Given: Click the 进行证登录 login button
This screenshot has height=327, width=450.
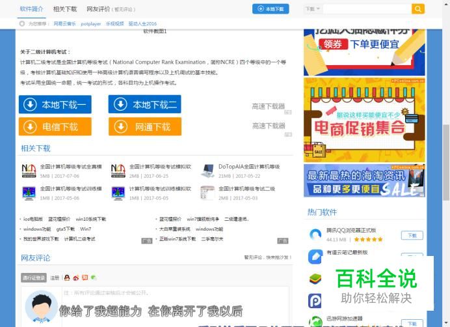Looking at the screenshot, I should click(34, 278).
